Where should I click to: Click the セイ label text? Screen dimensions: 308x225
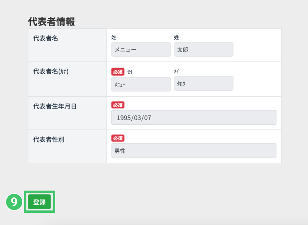tap(130, 72)
